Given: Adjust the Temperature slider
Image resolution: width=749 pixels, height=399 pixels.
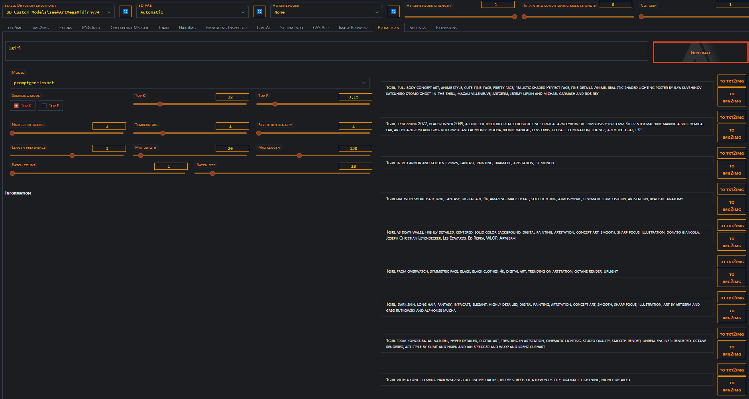Looking at the screenshot, I should point(190,133).
